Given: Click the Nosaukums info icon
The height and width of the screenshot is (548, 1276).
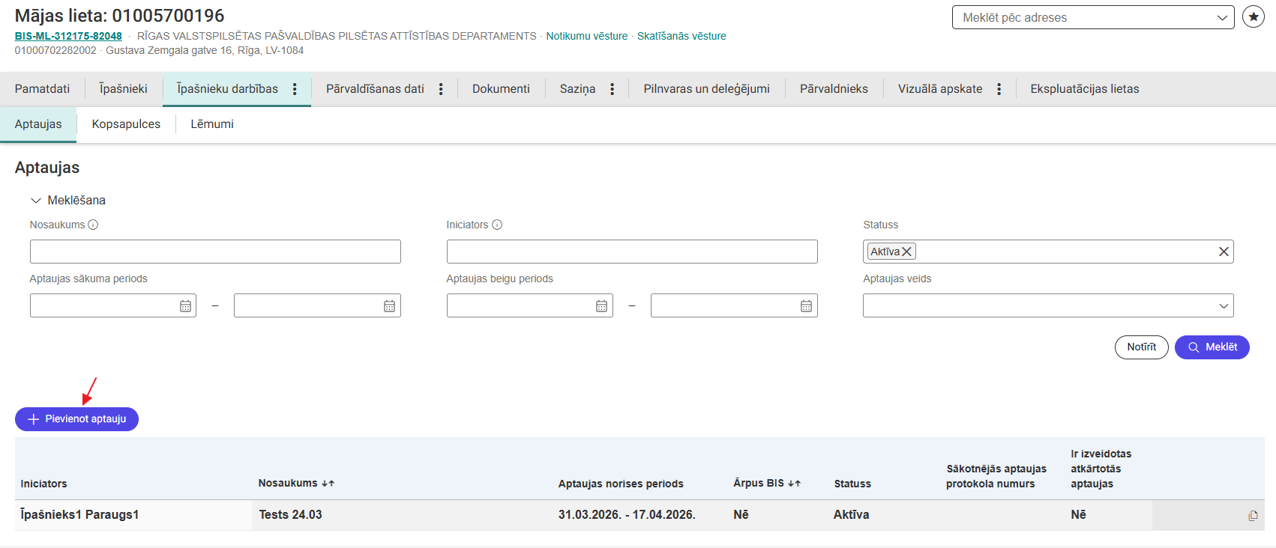Looking at the screenshot, I should click(93, 225).
